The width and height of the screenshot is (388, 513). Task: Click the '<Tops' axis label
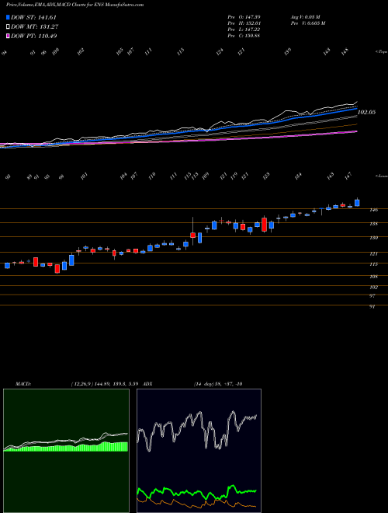coord(381,52)
